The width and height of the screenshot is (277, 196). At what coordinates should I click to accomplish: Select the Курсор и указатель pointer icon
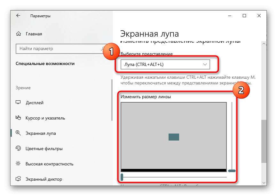pyautogui.click(x=18, y=118)
